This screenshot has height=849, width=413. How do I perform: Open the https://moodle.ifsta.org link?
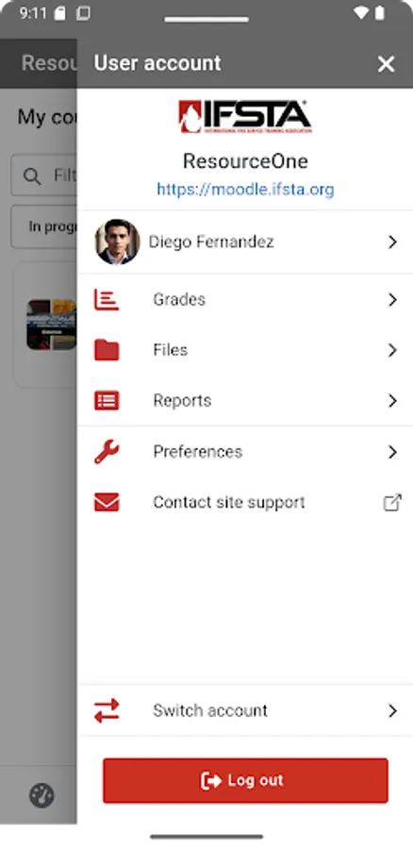click(245, 190)
